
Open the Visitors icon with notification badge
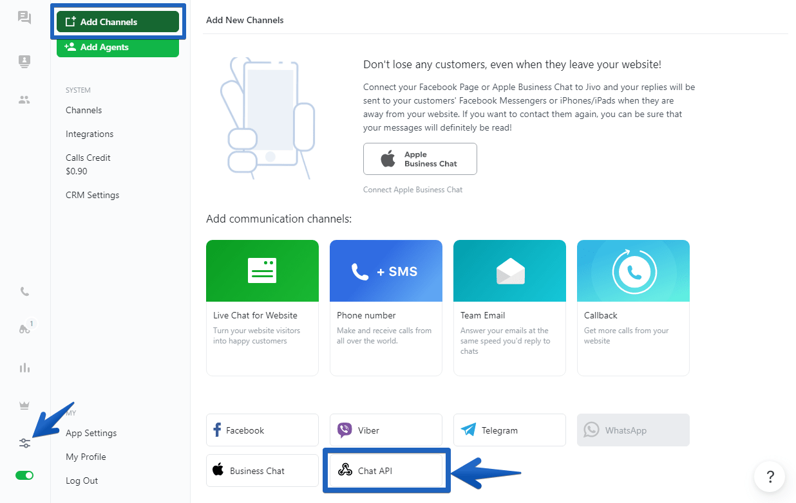click(24, 329)
